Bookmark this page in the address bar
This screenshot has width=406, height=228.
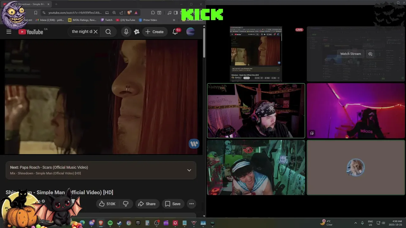36,13
